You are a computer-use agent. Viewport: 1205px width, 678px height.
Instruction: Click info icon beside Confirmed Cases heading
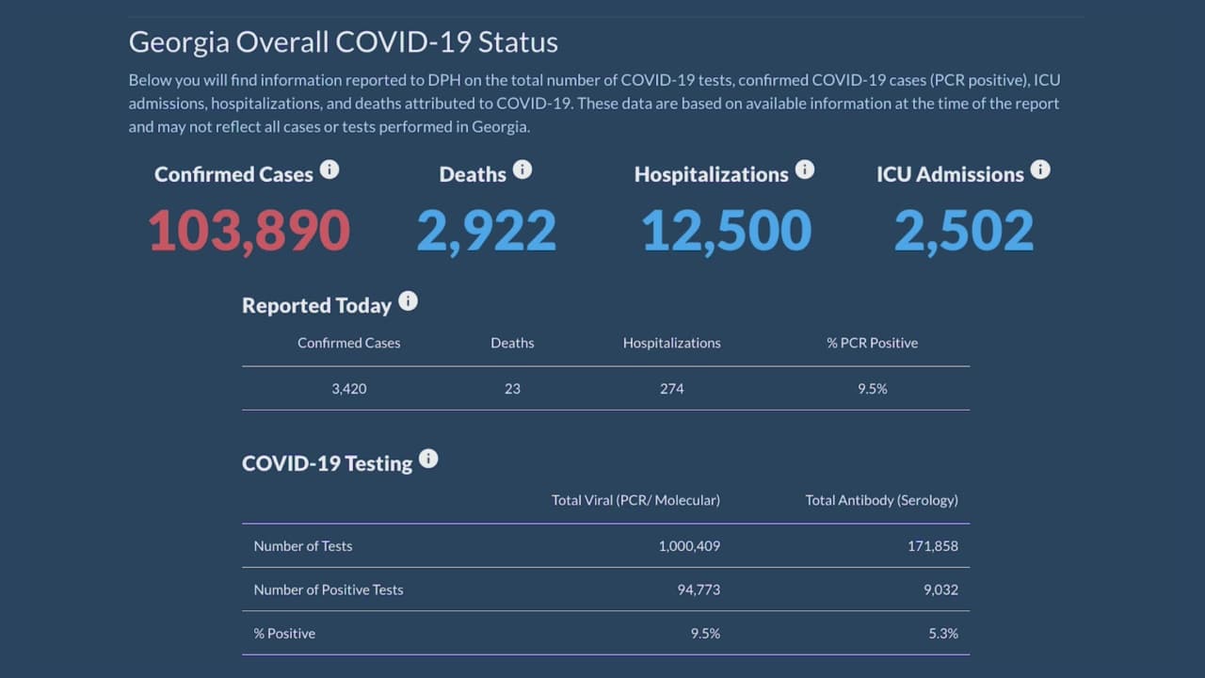(x=329, y=170)
